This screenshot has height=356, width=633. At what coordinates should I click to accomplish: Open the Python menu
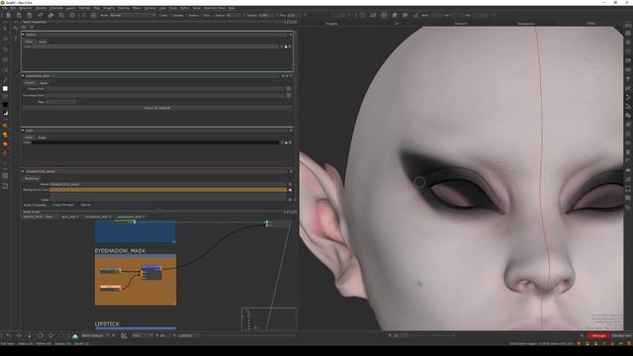point(185,8)
